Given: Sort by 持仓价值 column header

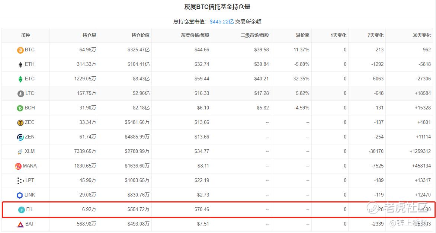Looking at the screenshot, I should point(140,35).
